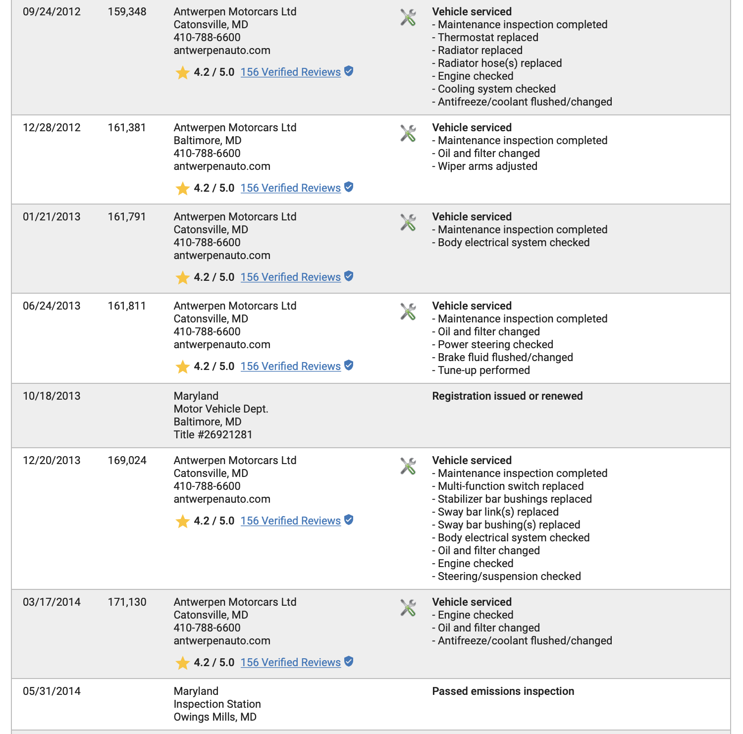743x734 pixels.
Task: Click the wrench icon for 03/17/2014 service
Action: tap(408, 608)
